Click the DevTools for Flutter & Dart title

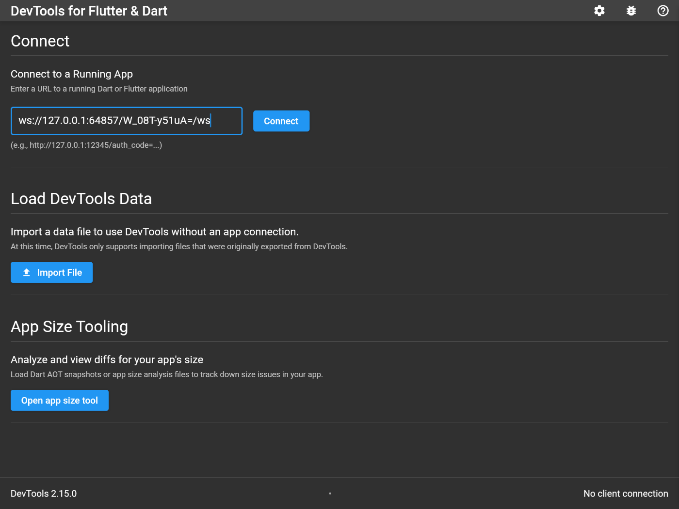(89, 11)
